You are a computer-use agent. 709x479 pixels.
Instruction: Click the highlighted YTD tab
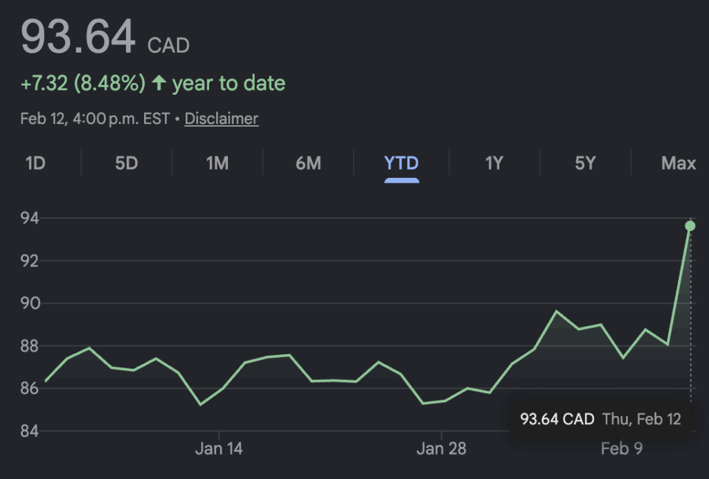402,163
